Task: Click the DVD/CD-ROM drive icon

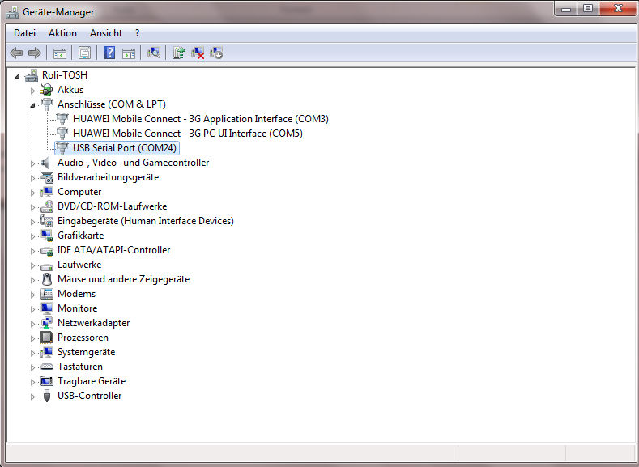Action: (47, 206)
